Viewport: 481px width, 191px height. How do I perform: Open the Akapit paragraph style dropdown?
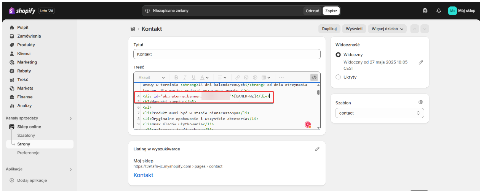tap(152, 77)
